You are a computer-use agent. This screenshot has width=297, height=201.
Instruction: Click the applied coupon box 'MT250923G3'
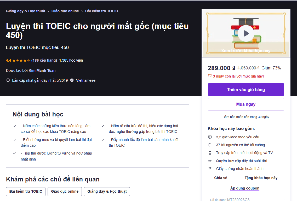pyautogui.click(x=246, y=199)
